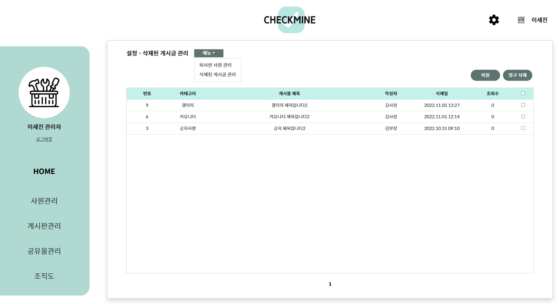Open 조직도 in sidebar
Image resolution: width=559 pixels, height=304 pixels.
tap(44, 276)
